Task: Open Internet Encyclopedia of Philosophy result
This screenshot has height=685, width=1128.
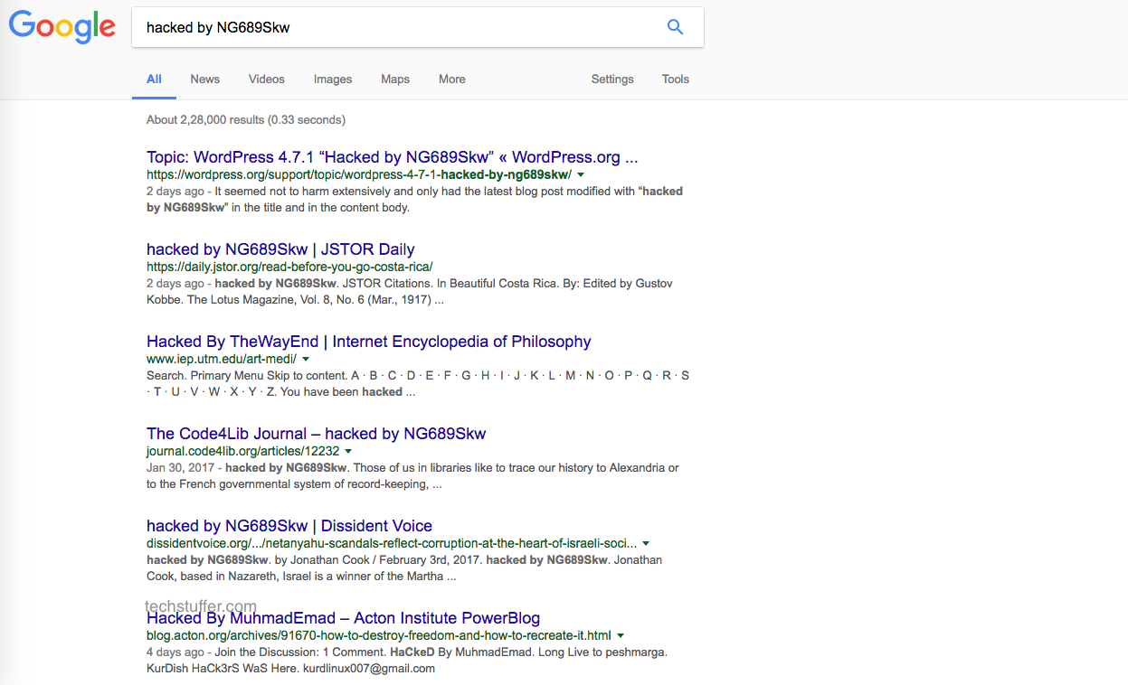Action: point(369,342)
